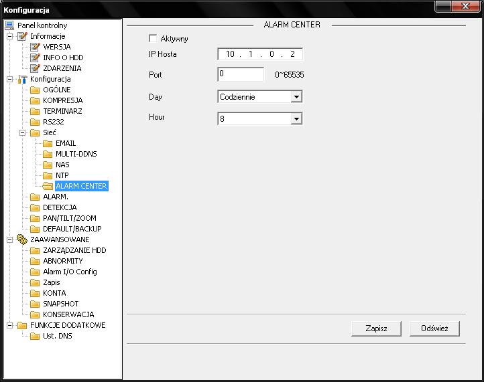Open the Hour dropdown list
484x382 pixels.
(296, 119)
